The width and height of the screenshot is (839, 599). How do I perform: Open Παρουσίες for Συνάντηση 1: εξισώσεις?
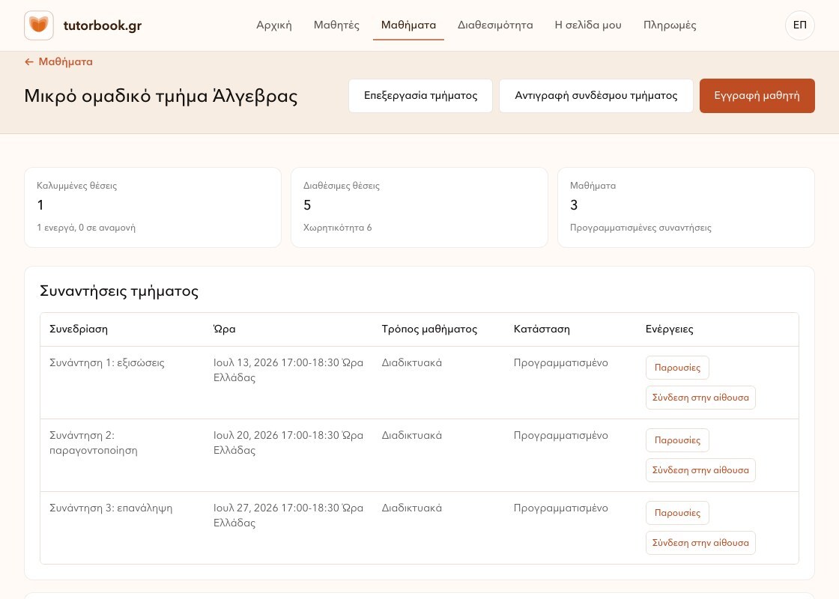pyautogui.click(x=677, y=368)
